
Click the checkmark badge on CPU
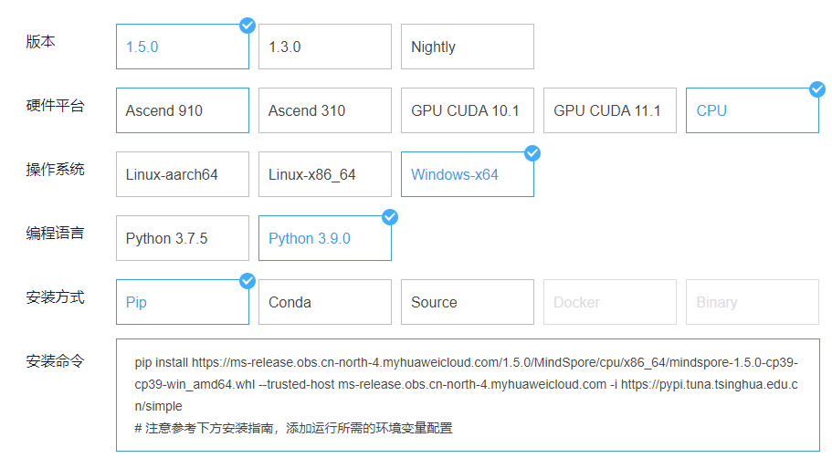coord(817,89)
